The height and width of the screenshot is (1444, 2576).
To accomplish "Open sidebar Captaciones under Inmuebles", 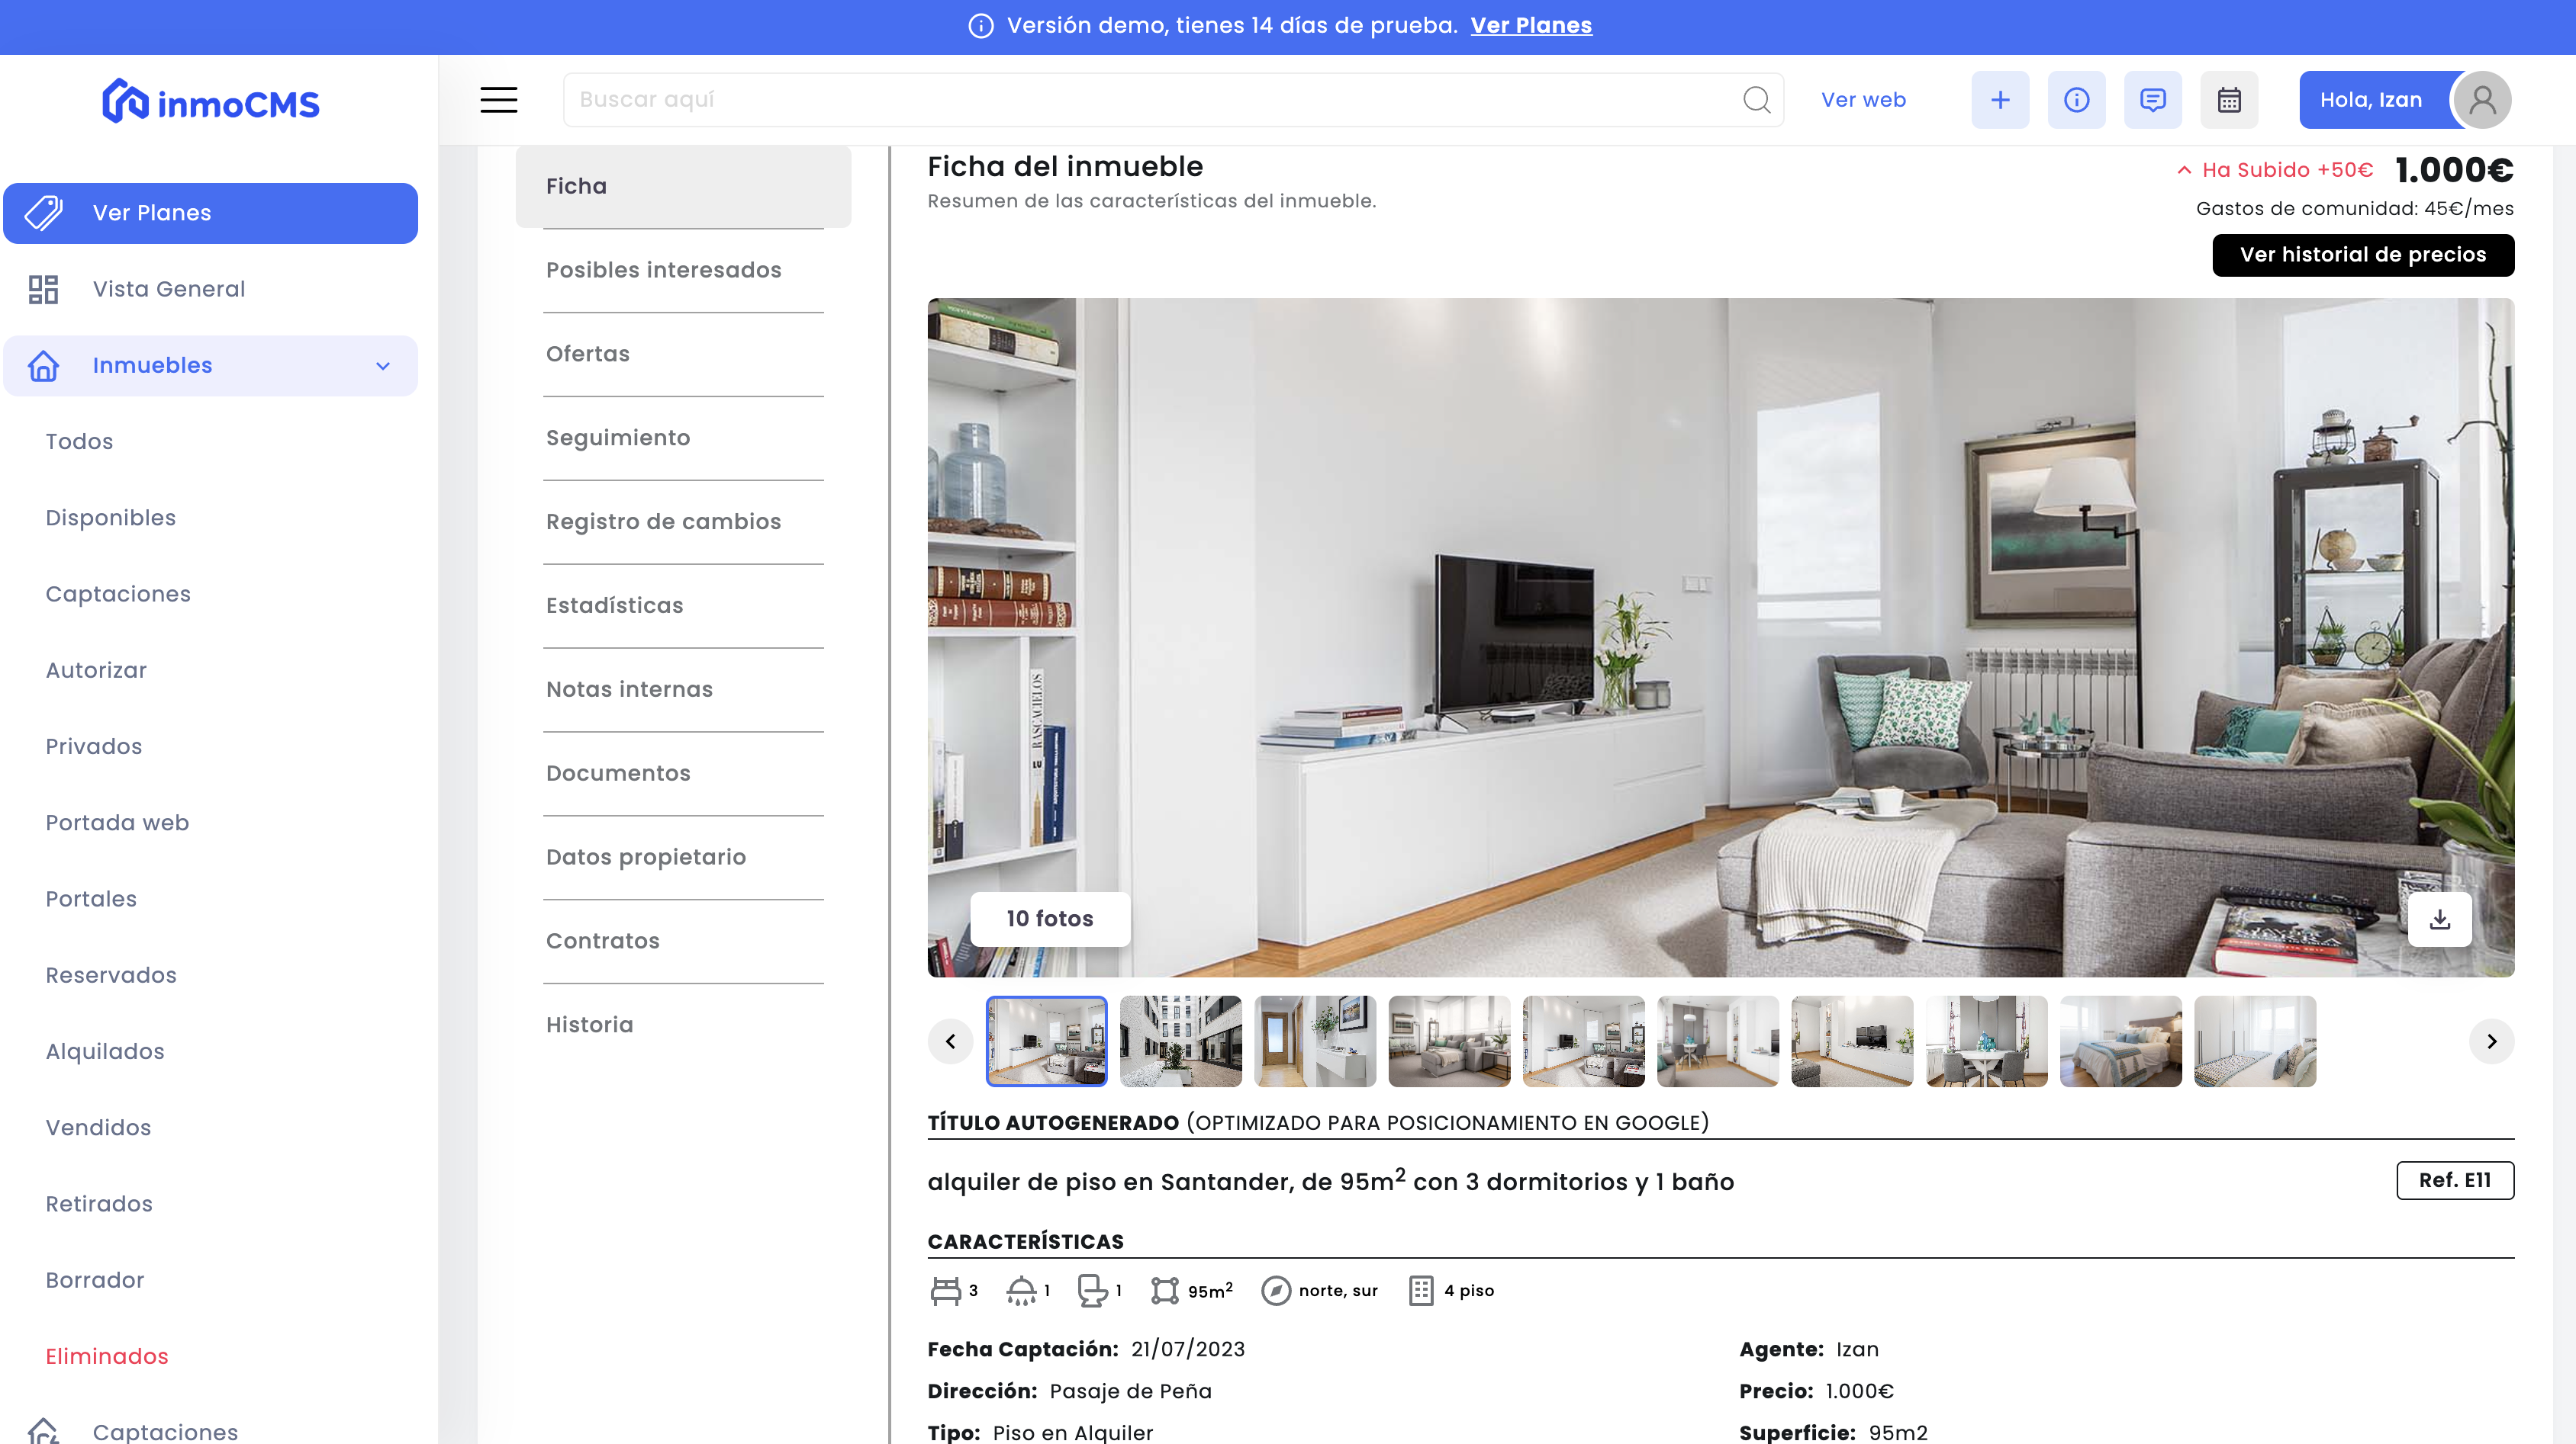I will (118, 595).
